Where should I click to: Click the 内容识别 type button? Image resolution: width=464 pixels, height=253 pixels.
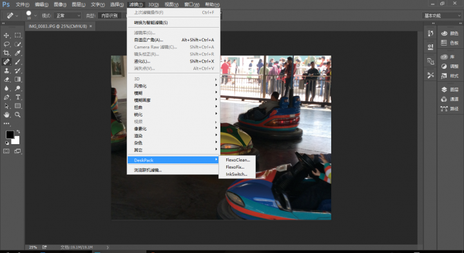click(110, 15)
